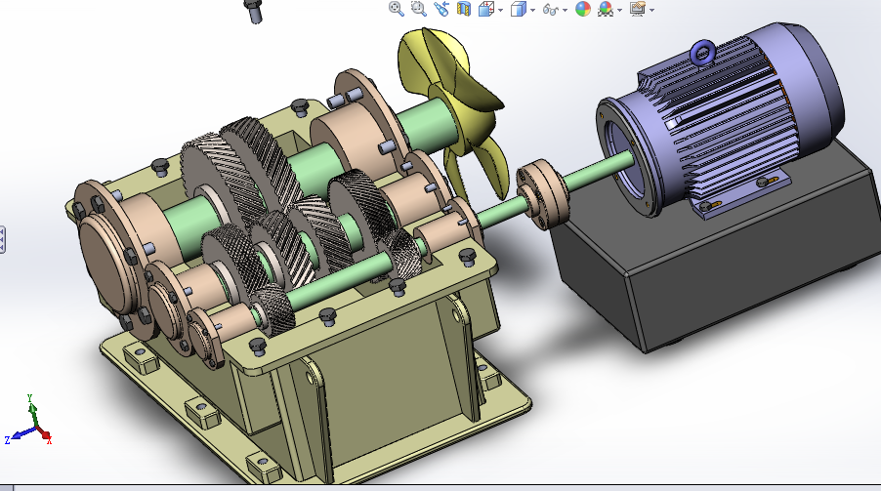The image size is (881, 491).
Task: Return to the Previous View
Action: (x=441, y=9)
